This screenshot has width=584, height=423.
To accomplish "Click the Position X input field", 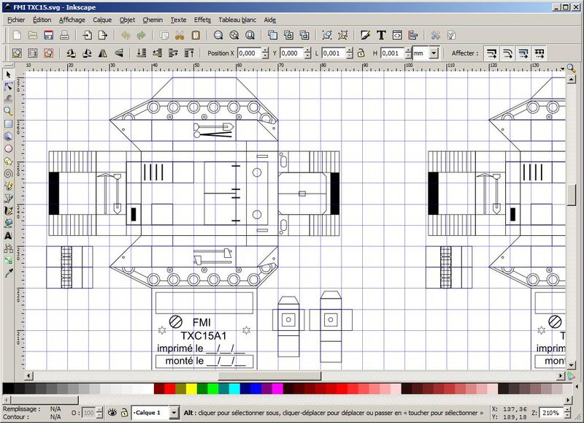I will [x=247, y=53].
